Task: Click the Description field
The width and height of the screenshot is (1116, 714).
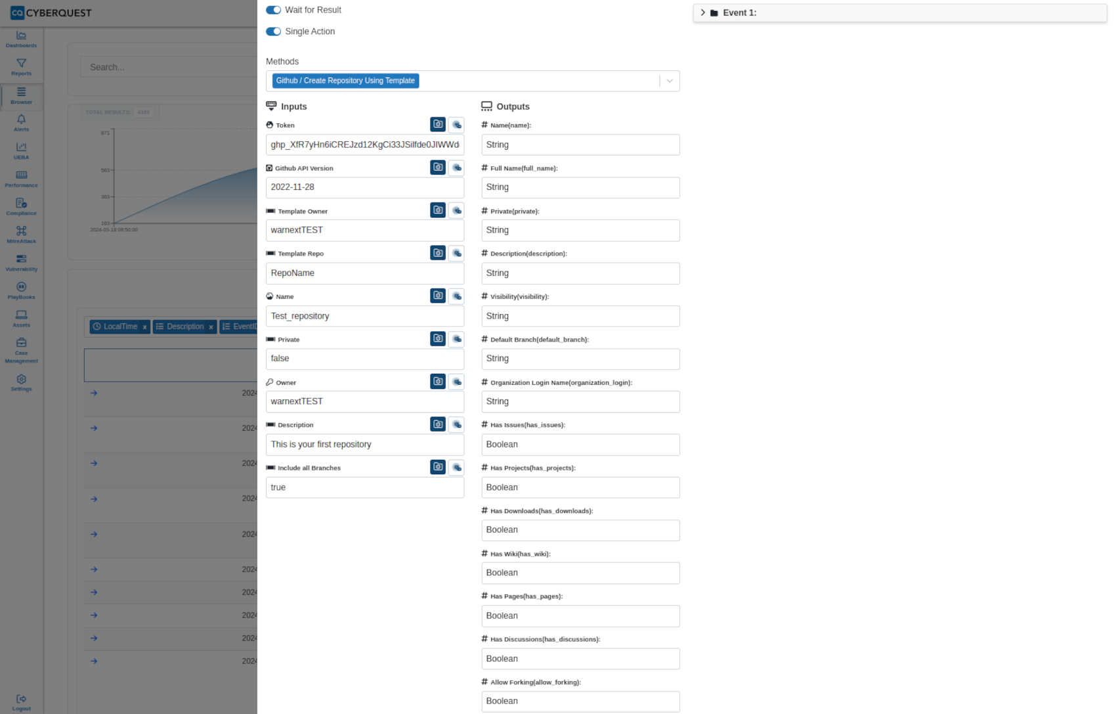Action: (365, 445)
